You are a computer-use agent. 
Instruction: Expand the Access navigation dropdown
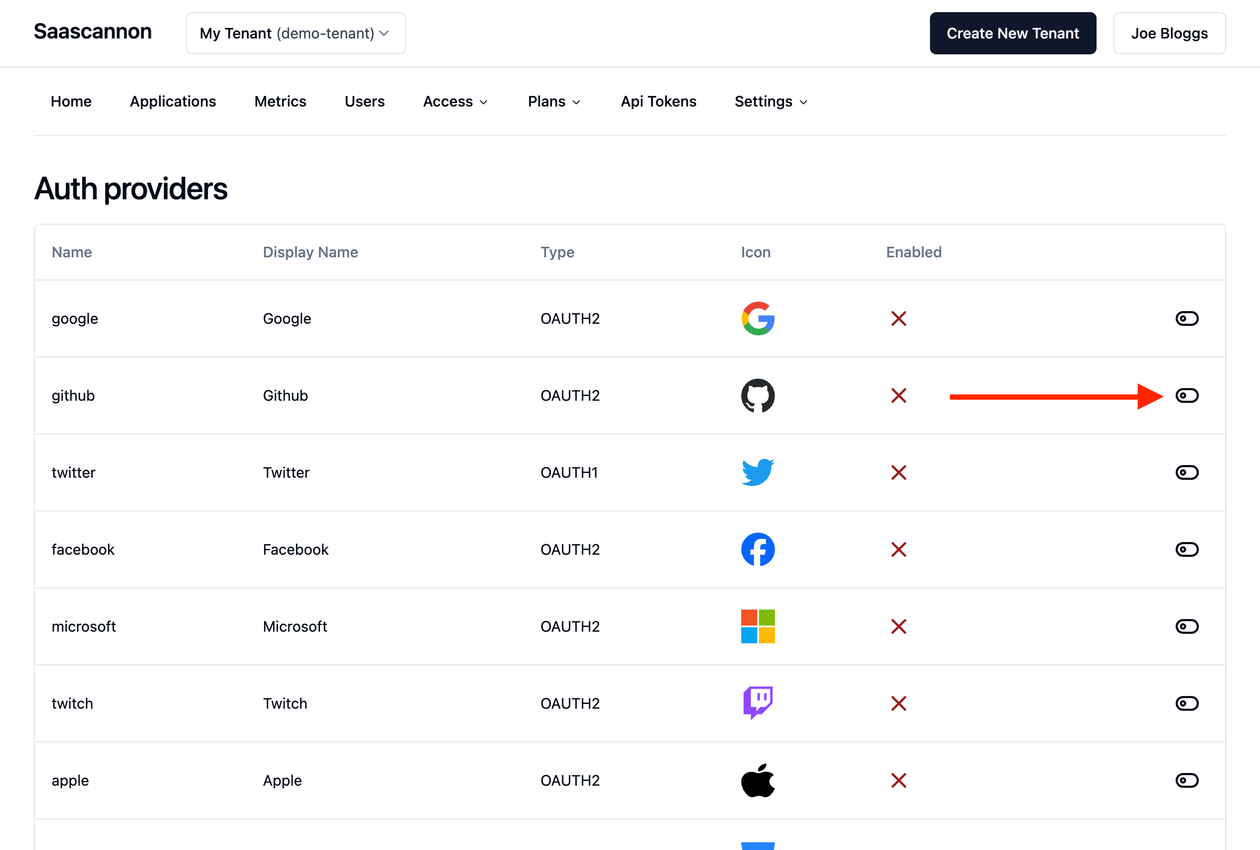click(x=456, y=102)
